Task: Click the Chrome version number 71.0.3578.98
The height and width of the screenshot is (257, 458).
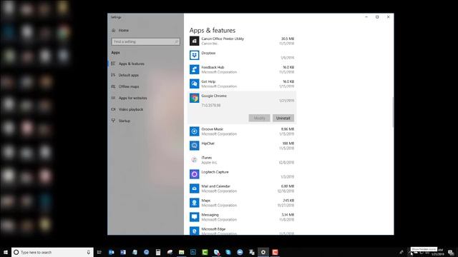Action: pos(211,105)
